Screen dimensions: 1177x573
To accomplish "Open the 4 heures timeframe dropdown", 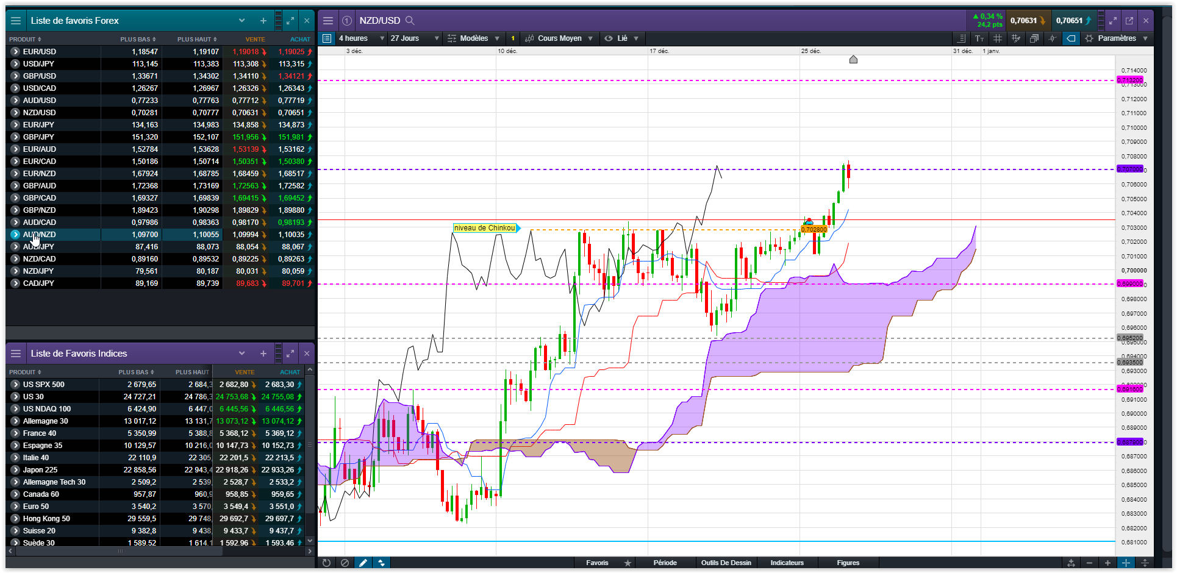I will pos(362,38).
